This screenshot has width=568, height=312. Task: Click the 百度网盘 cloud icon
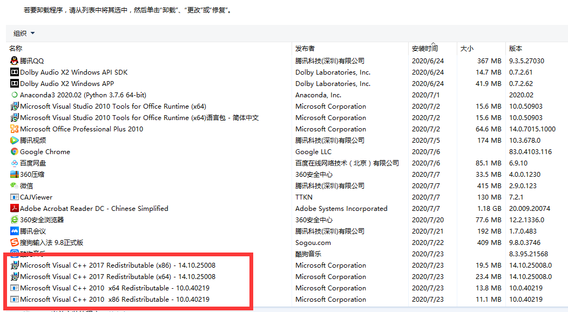[15, 163]
